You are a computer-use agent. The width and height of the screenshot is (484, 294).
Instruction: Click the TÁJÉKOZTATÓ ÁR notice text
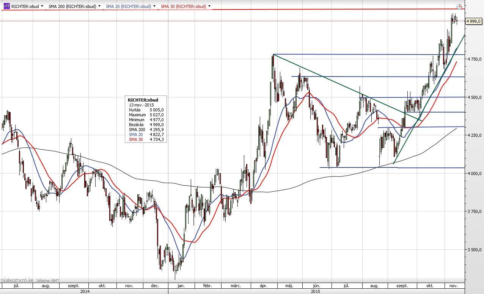point(17,280)
